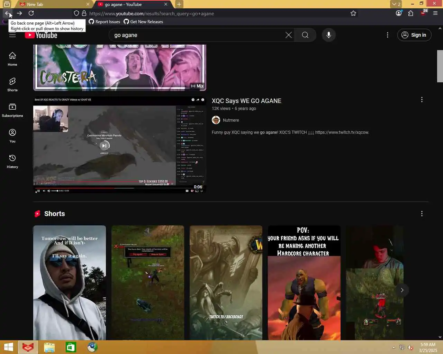This screenshot has width=443, height=354.
Task: Open options for XQC Says WE GO AGANE
Action: tap(422, 100)
